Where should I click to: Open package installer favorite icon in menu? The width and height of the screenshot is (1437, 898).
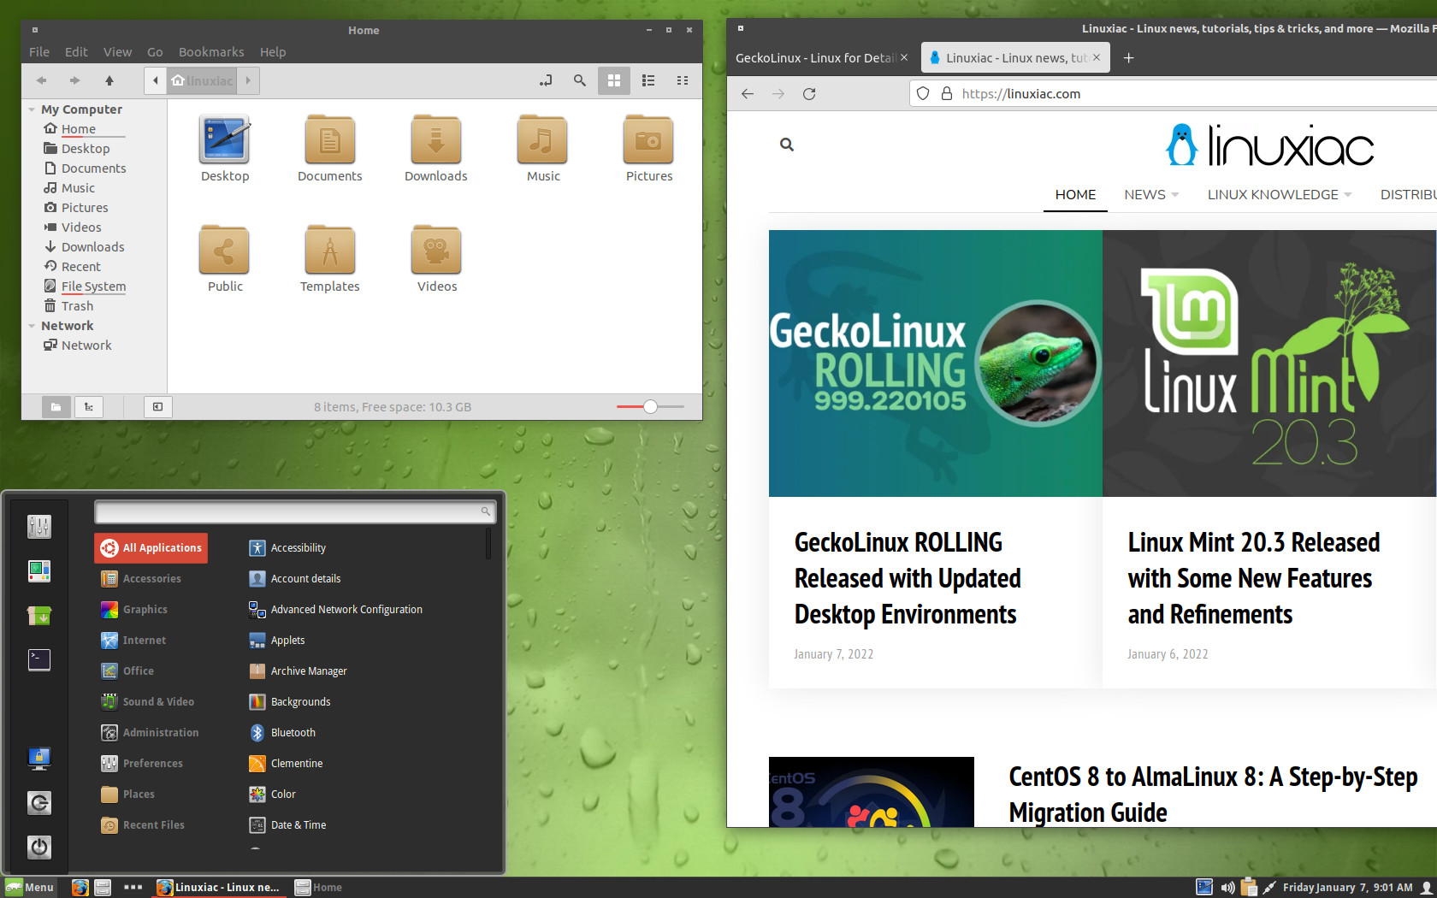(x=39, y=615)
